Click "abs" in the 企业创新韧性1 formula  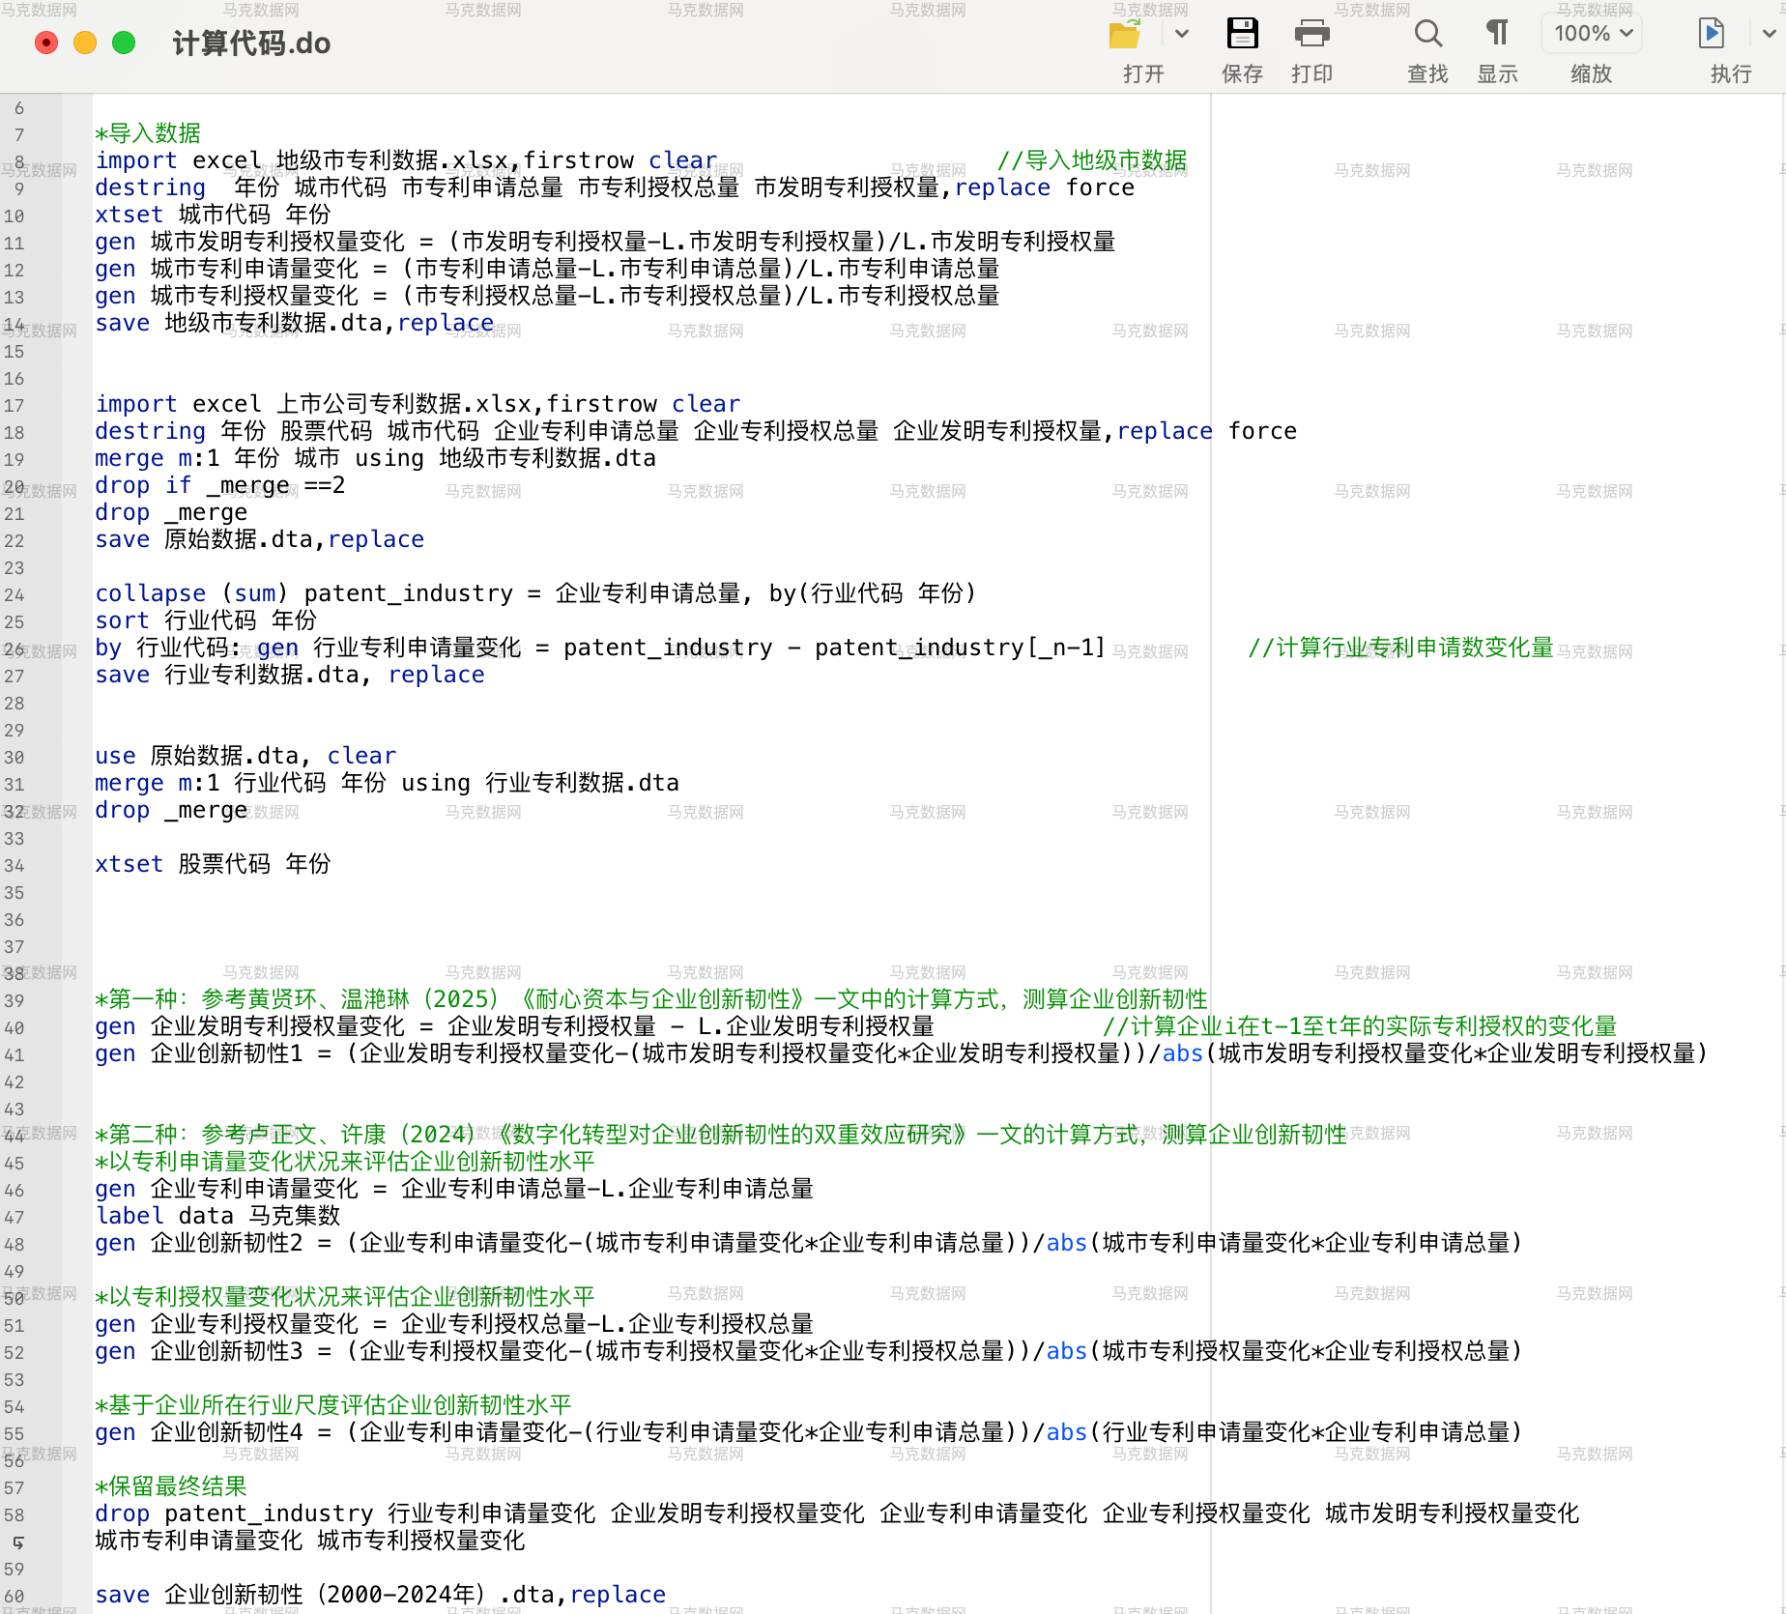[x=1182, y=1053]
